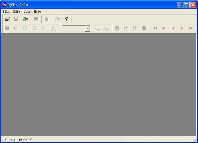Select the oval region tool
Image resolution: width=198 pixels, height=143 pixels.
click(x=25, y=28)
